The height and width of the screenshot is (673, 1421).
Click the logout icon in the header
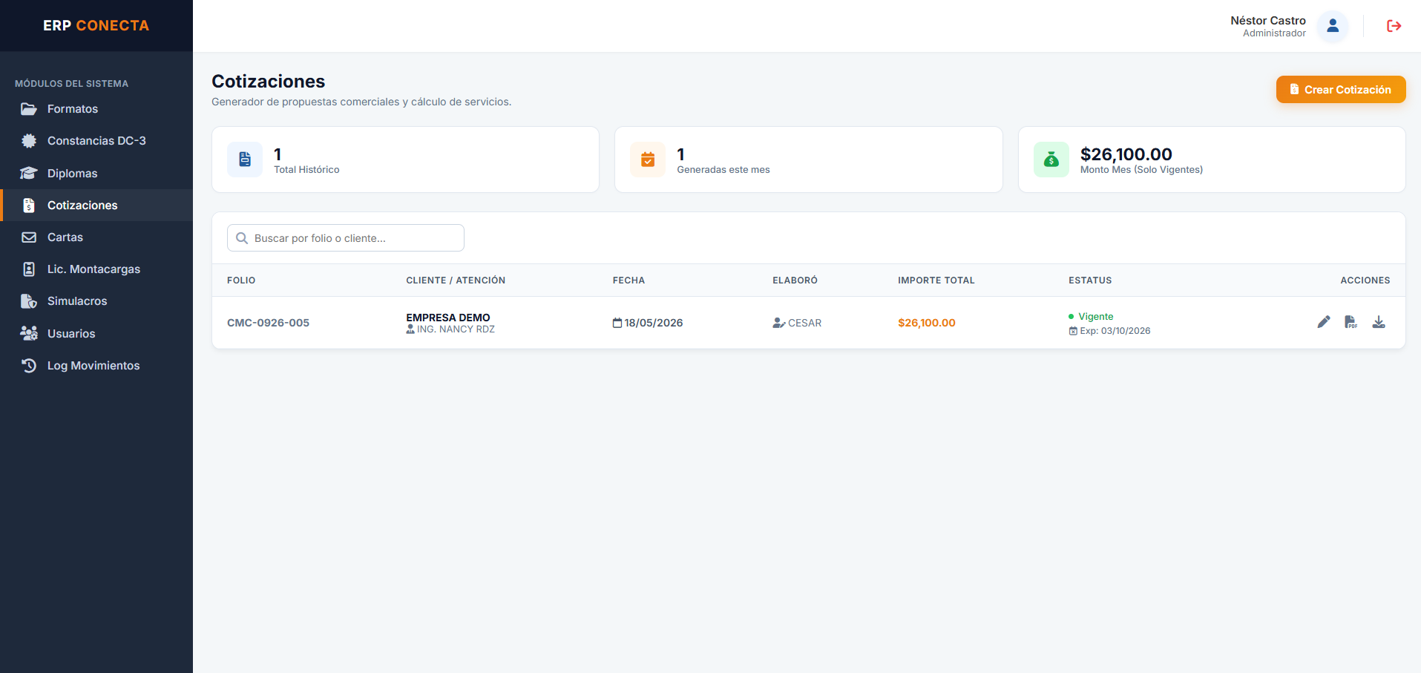(x=1394, y=26)
